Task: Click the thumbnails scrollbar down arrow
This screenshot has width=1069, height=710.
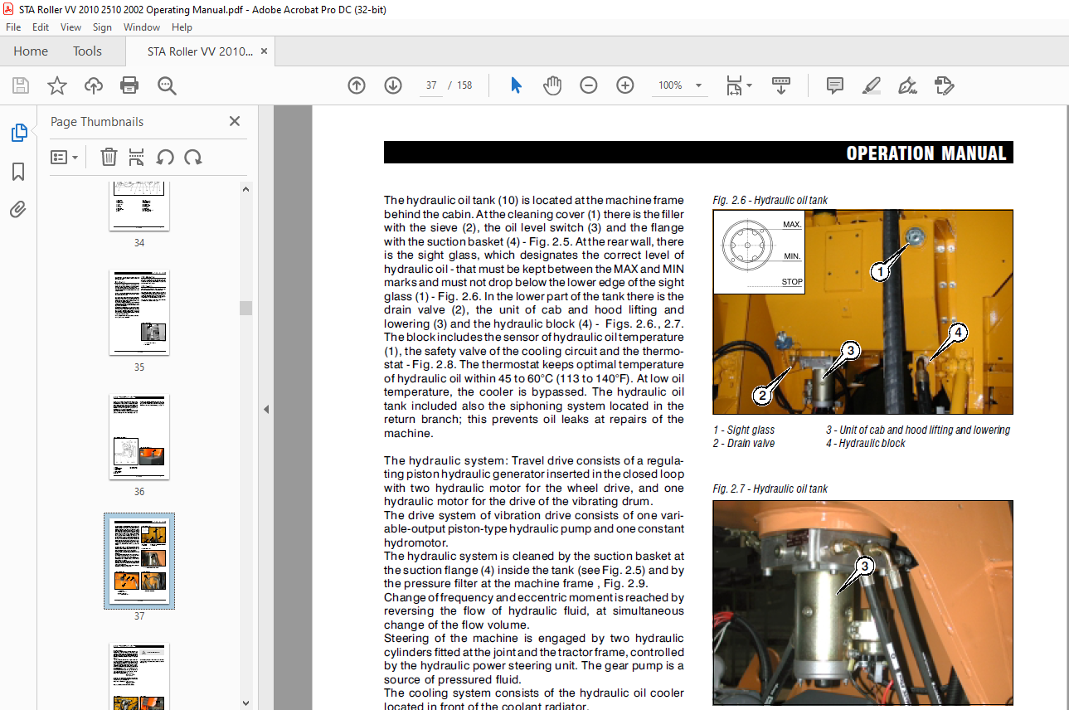Action: [x=245, y=703]
